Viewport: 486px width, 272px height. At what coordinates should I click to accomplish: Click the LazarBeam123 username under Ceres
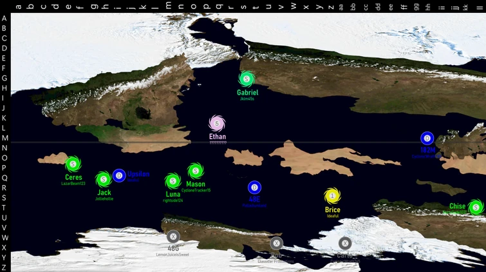73,184
